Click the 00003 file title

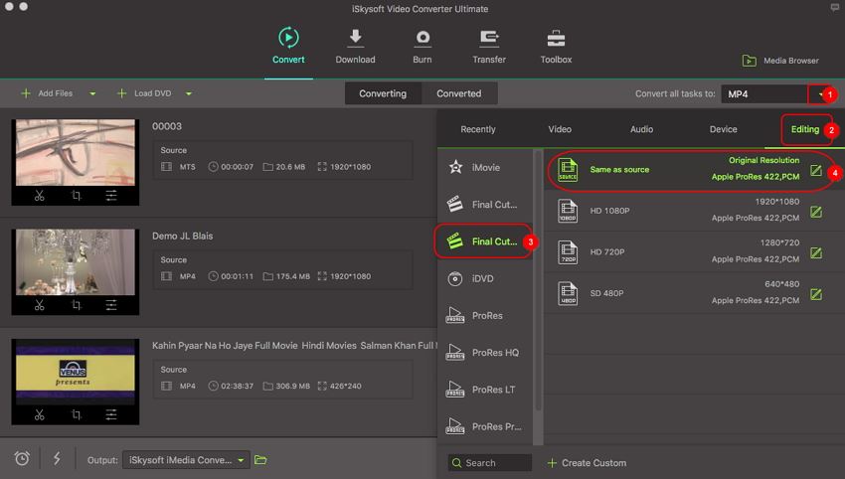[167, 126]
